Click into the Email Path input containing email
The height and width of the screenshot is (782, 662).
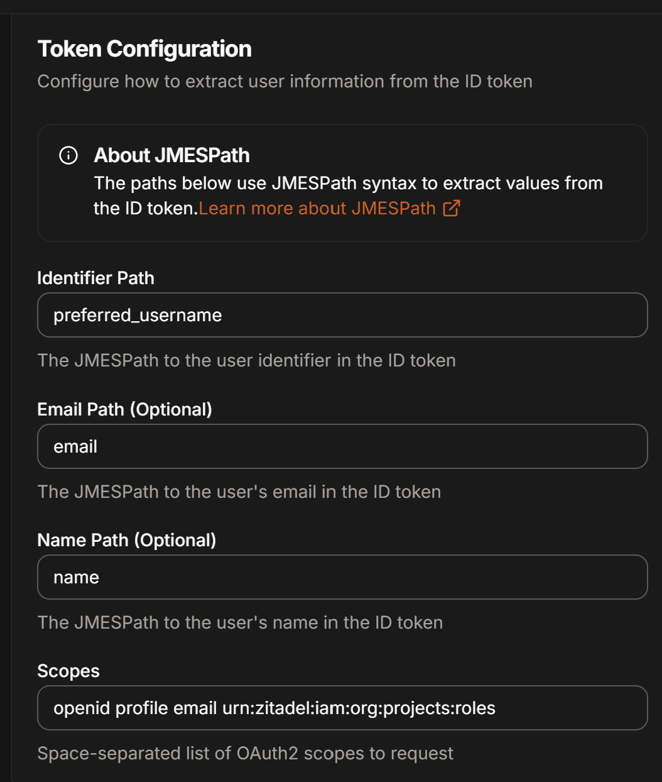click(342, 446)
